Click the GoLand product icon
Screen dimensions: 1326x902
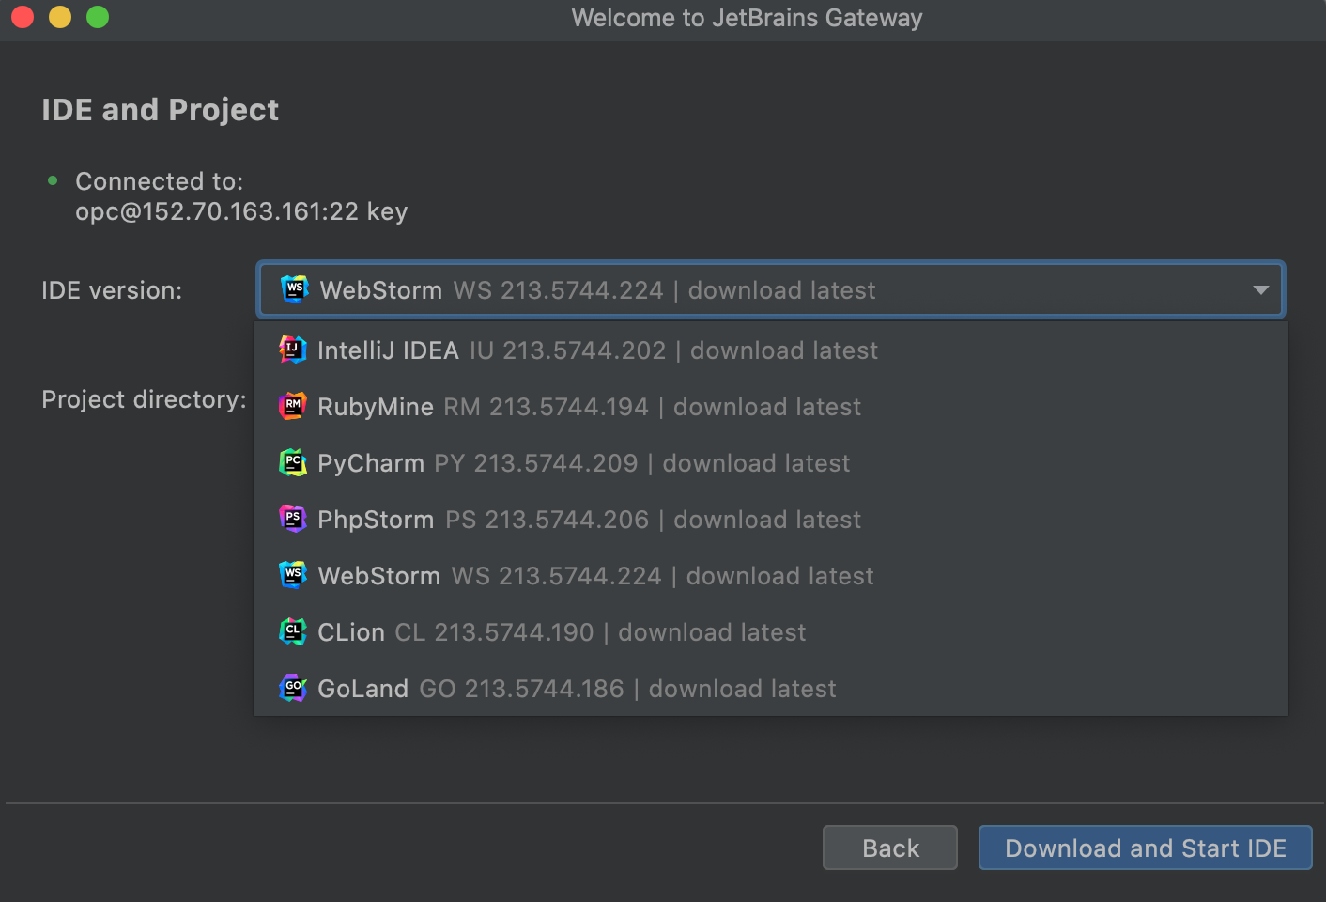tap(293, 688)
